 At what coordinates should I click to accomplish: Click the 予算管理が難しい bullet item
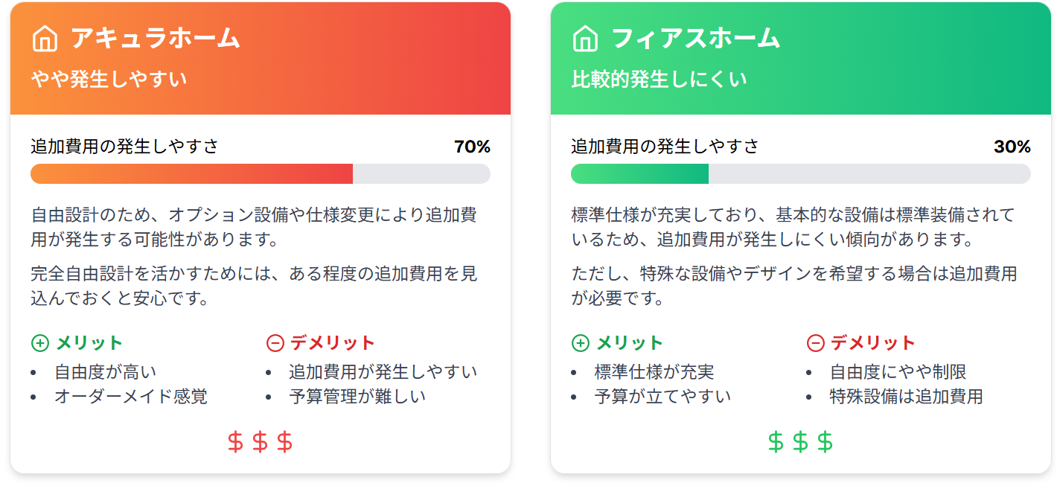click(357, 396)
